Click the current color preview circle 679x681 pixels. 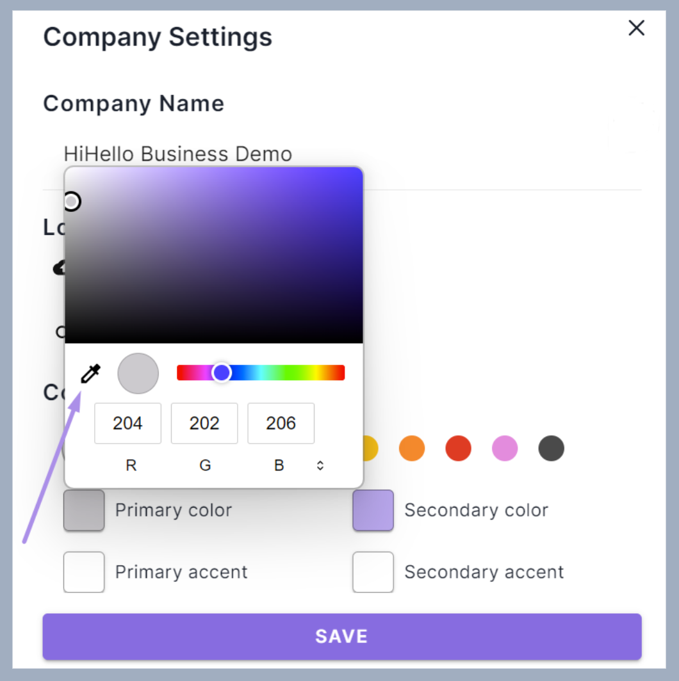tap(138, 374)
